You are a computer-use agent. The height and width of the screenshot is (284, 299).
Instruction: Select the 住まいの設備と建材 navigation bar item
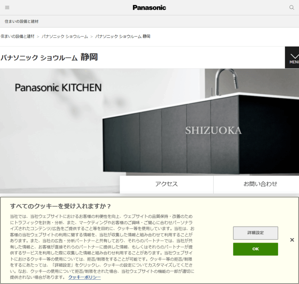point(22,22)
